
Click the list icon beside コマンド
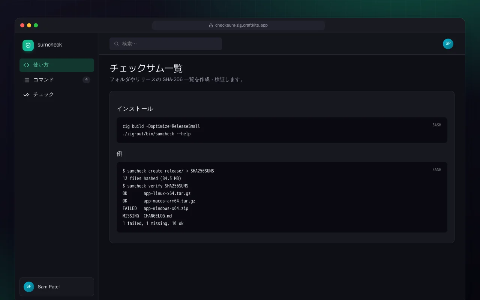click(x=26, y=80)
